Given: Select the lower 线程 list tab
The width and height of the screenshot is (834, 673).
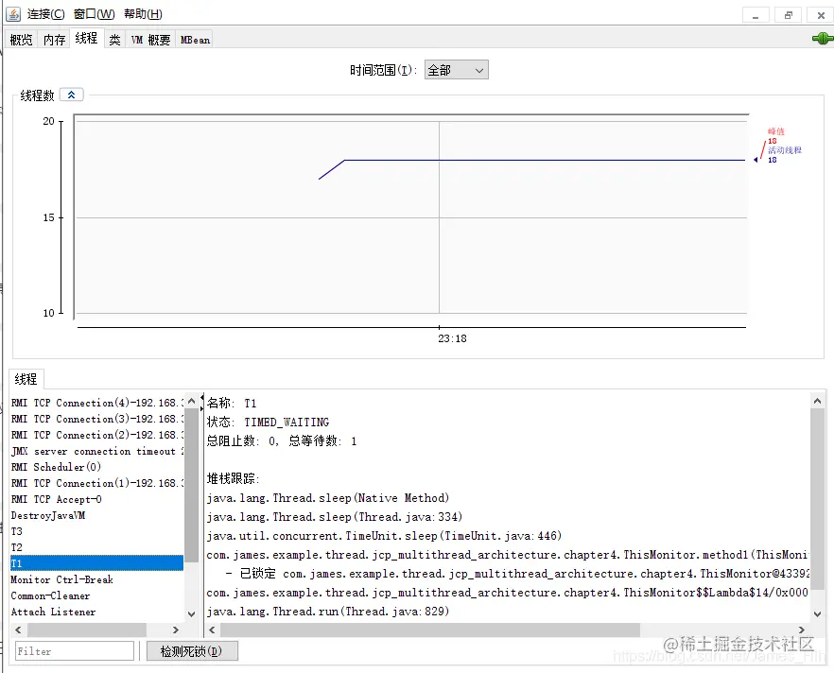Looking at the screenshot, I should click(26, 379).
